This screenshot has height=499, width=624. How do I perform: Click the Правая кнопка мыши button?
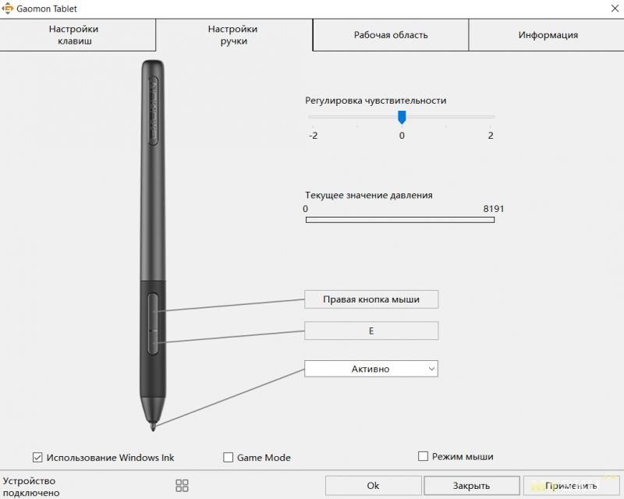coord(371,299)
